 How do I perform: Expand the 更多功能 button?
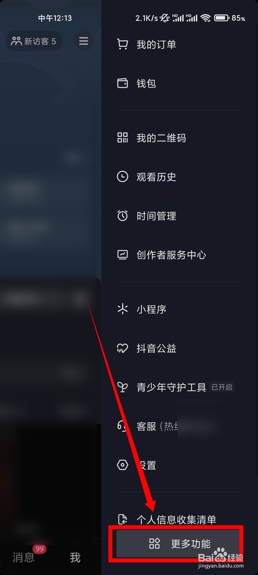point(178,544)
